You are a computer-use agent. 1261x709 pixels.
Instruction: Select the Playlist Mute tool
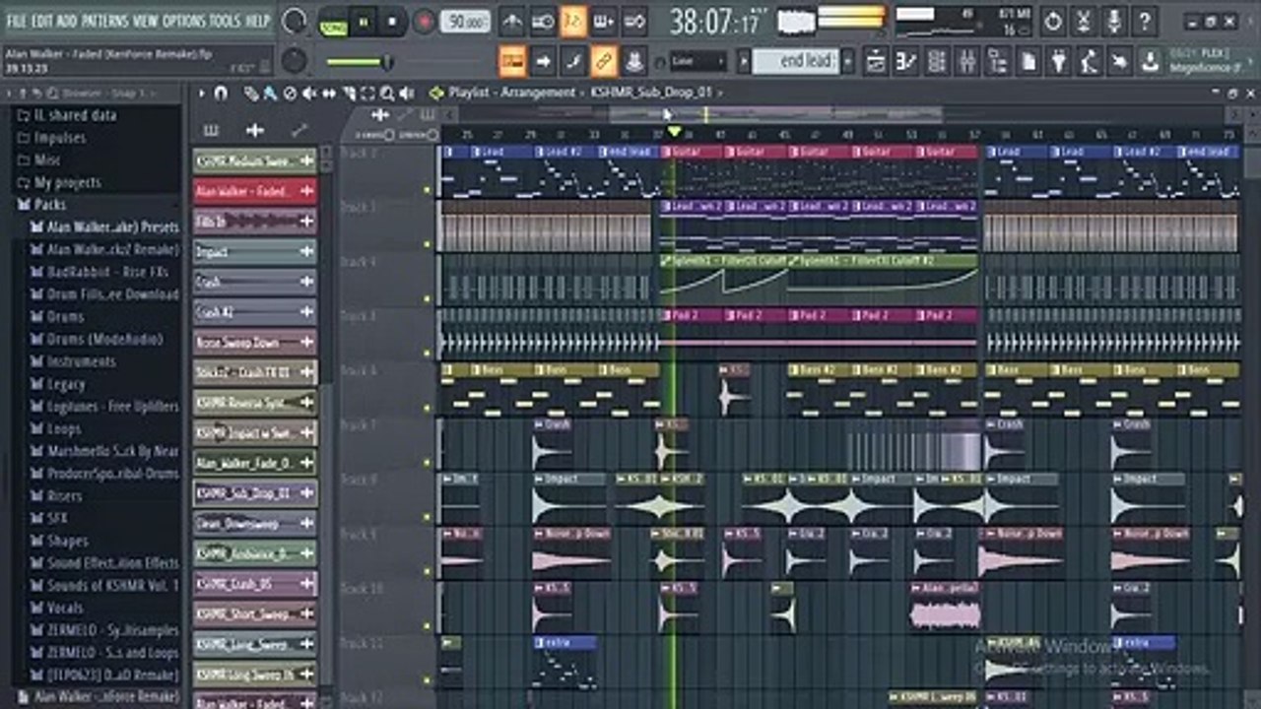pyautogui.click(x=308, y=94)
